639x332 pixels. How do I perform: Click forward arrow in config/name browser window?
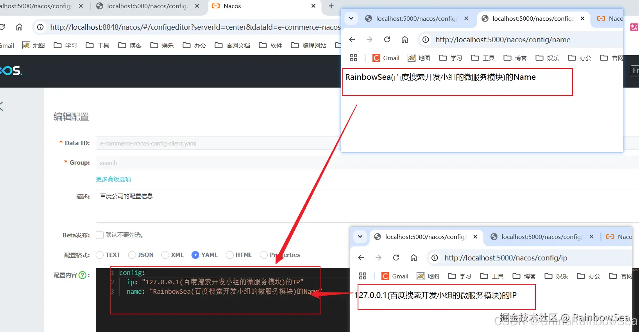[x=369, y=39]
